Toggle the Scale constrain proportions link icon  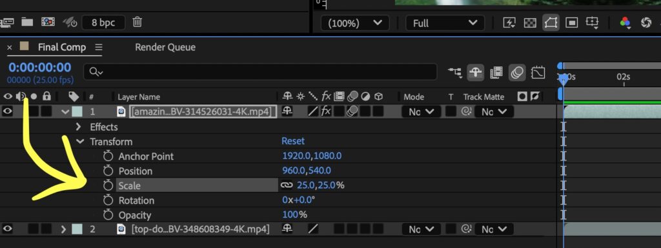(x=287, y=185)
